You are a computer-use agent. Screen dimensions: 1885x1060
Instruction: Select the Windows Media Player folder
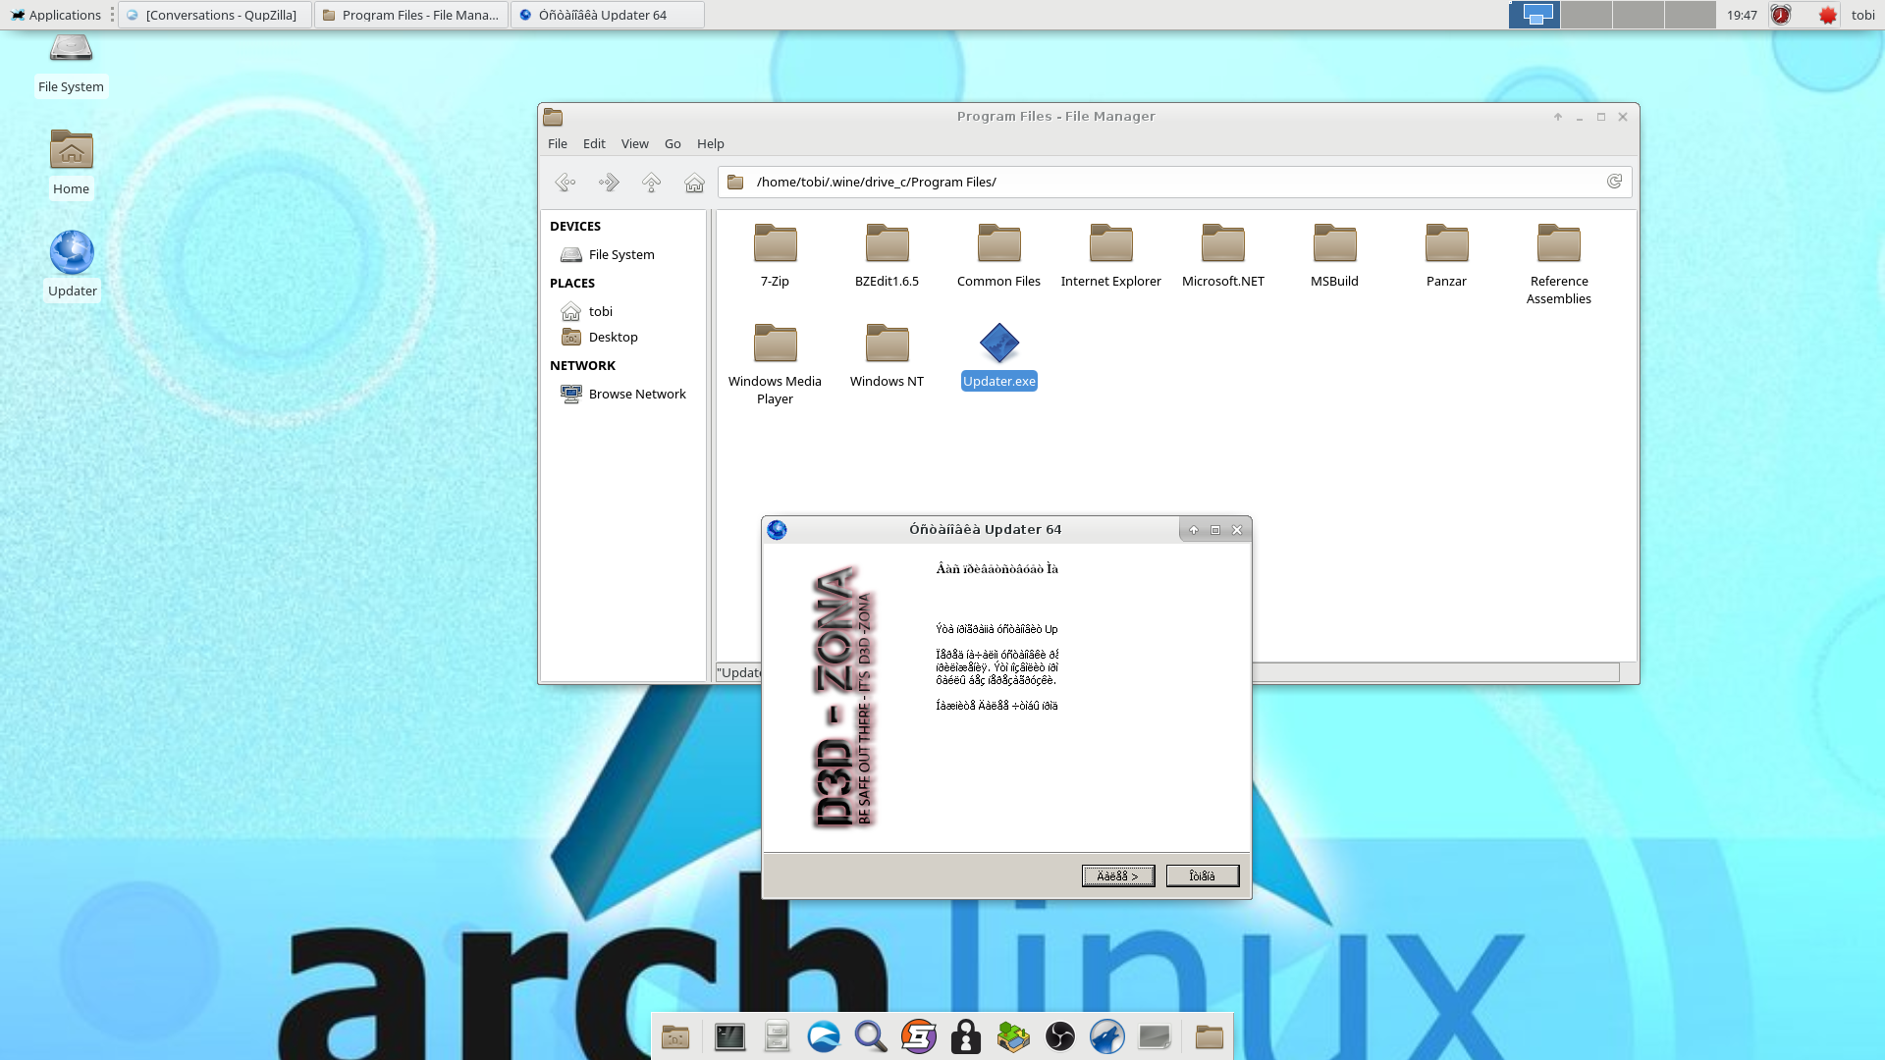tap(775, 364)
